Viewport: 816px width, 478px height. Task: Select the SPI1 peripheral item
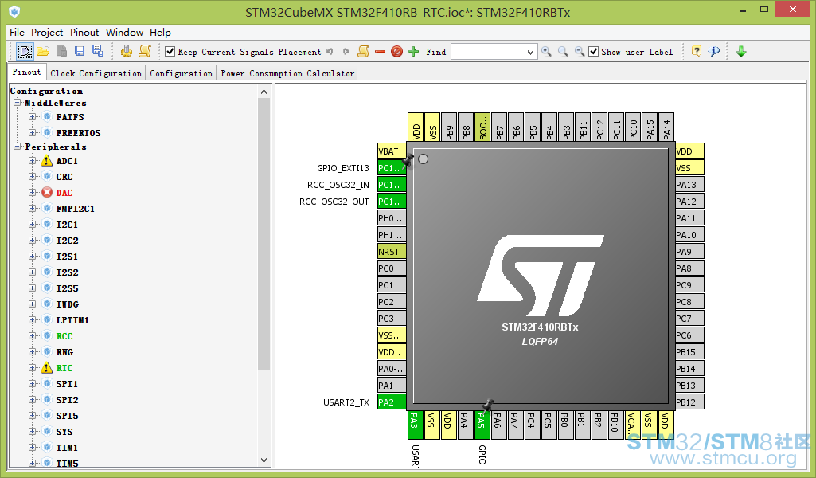[67, 384]
